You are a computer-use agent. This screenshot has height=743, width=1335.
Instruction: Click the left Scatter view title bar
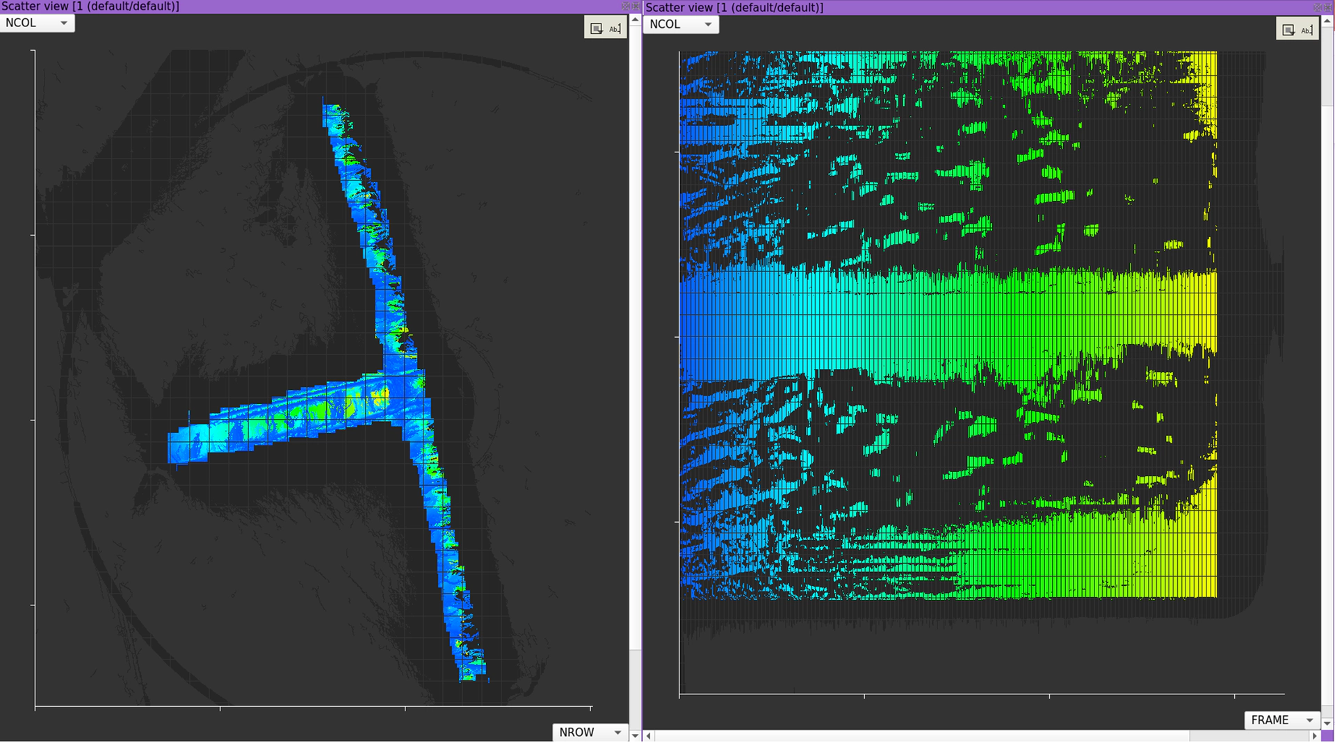(313, 6)
